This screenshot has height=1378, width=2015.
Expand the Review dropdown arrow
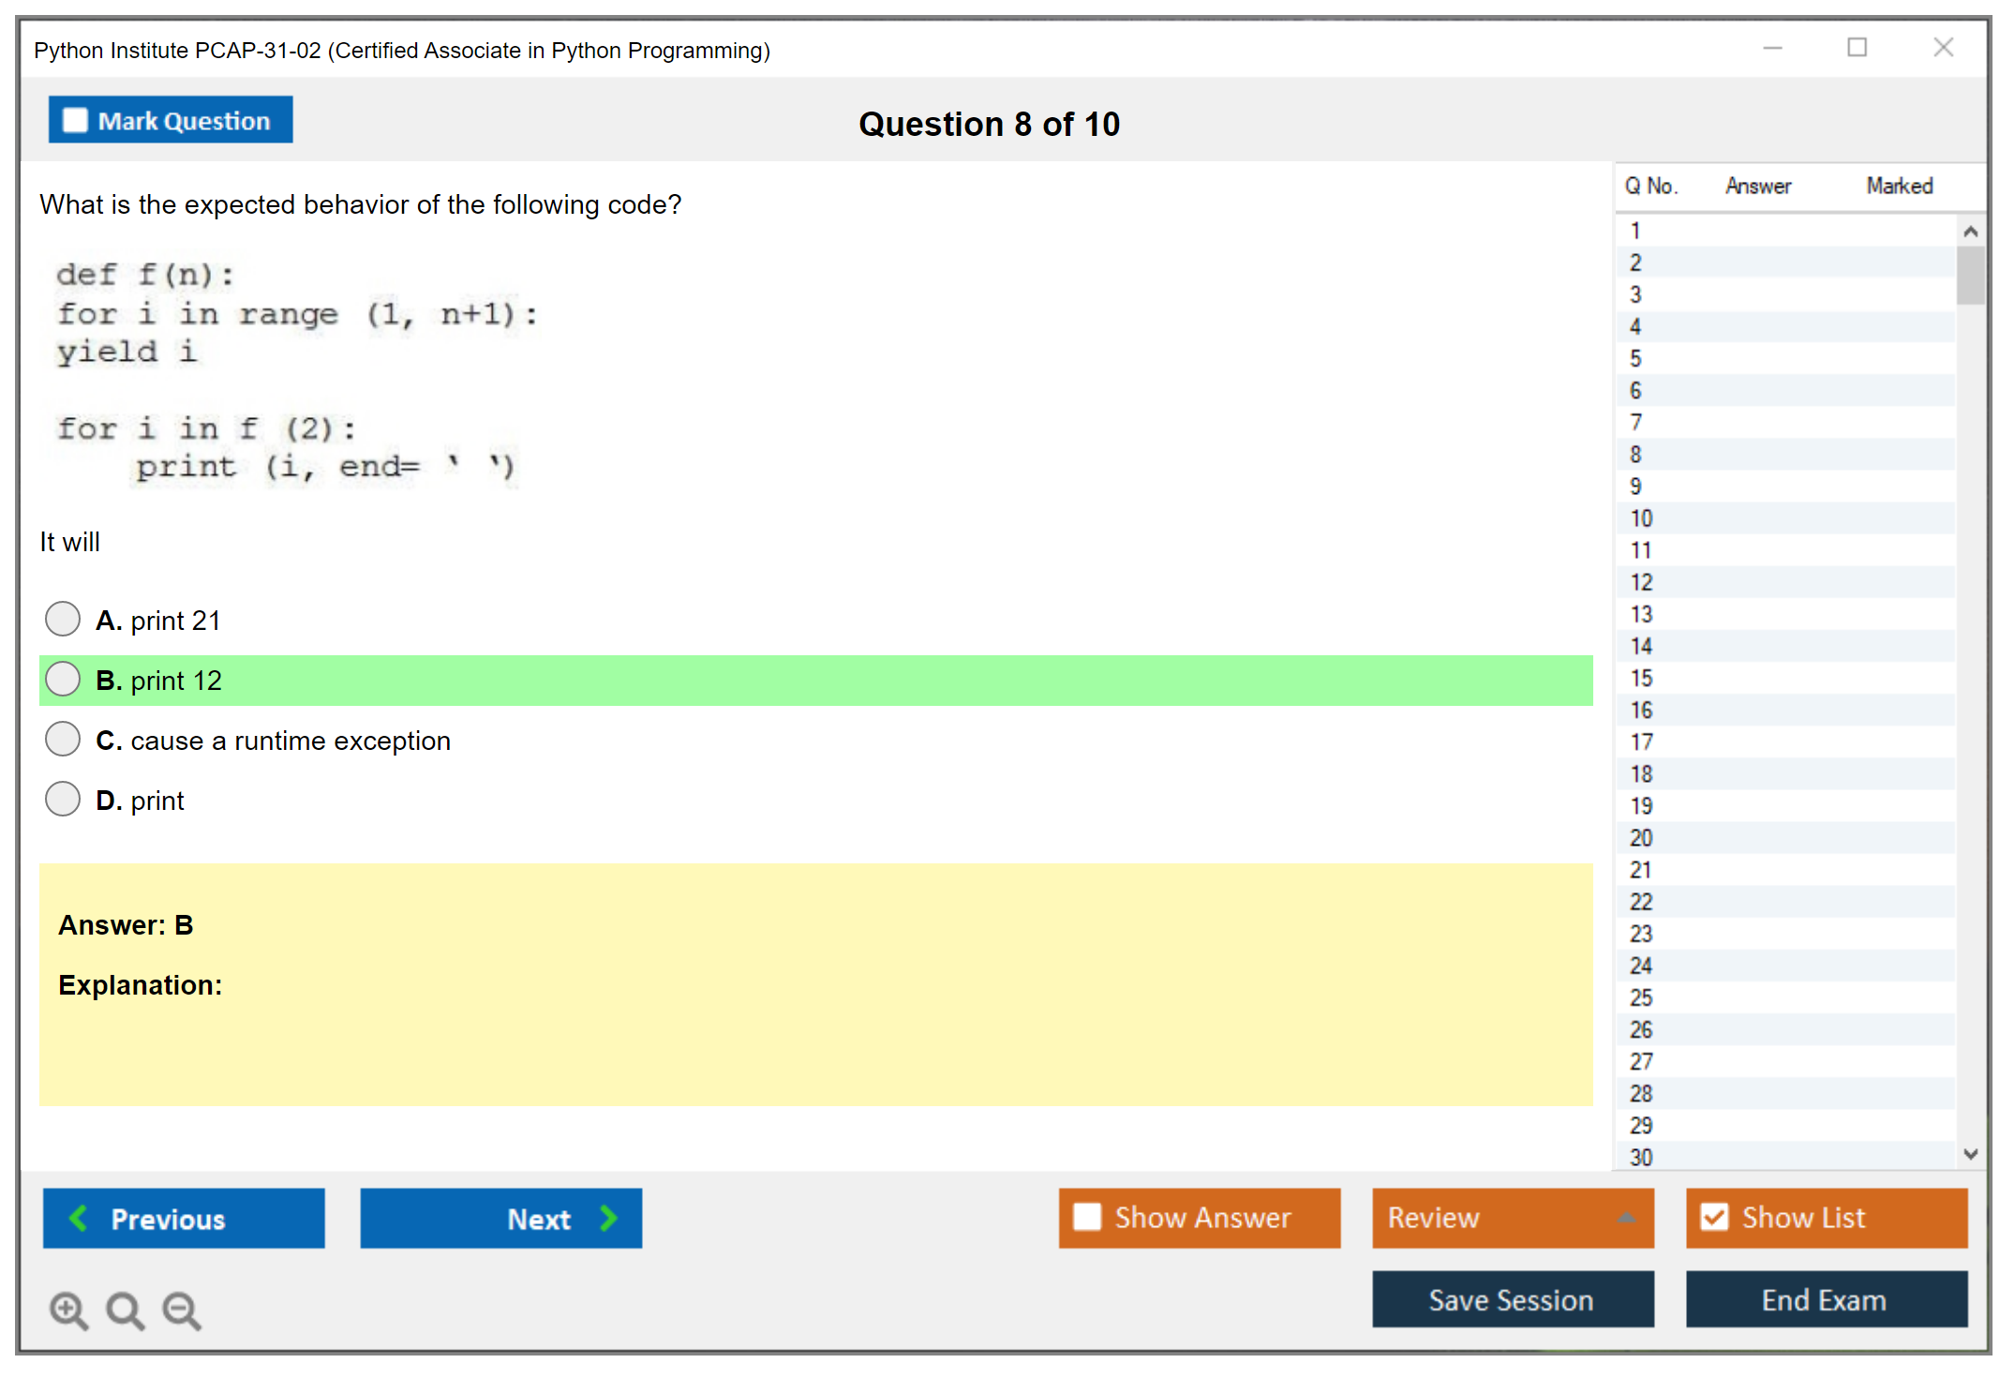(x=1626, y=1218)
